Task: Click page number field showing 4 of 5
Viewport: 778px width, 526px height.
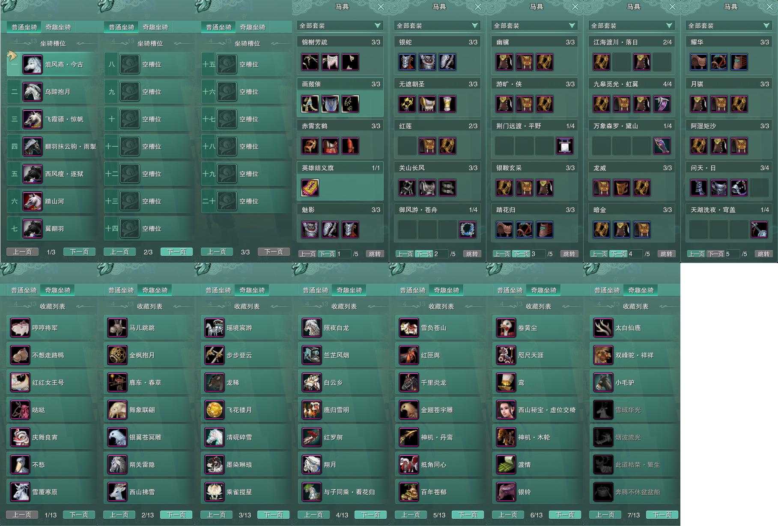Action: pyautogui.click(x=635, y=254)
